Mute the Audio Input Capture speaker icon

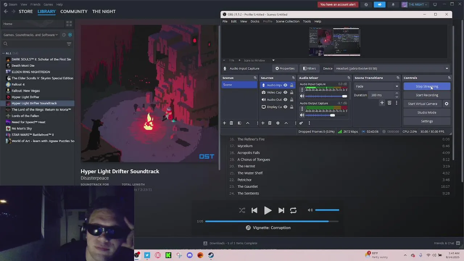302,96
